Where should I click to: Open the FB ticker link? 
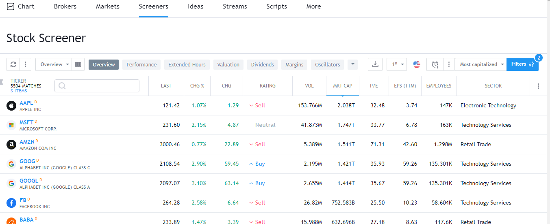tap(23, 200)
